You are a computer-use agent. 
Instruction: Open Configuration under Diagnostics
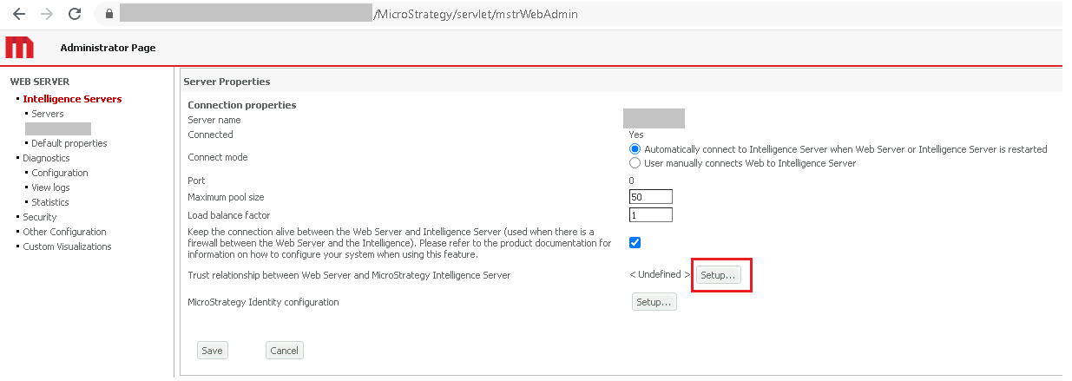point(60,173)
